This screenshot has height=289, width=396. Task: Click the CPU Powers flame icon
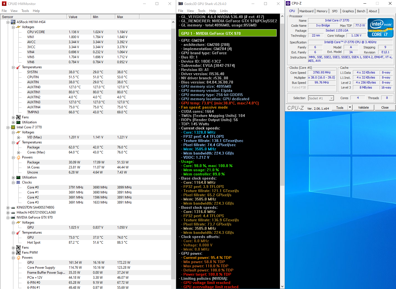pyautogui.click(x=18, y=157)
